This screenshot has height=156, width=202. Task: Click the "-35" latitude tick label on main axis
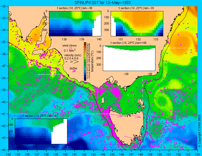tap(3, 42)
